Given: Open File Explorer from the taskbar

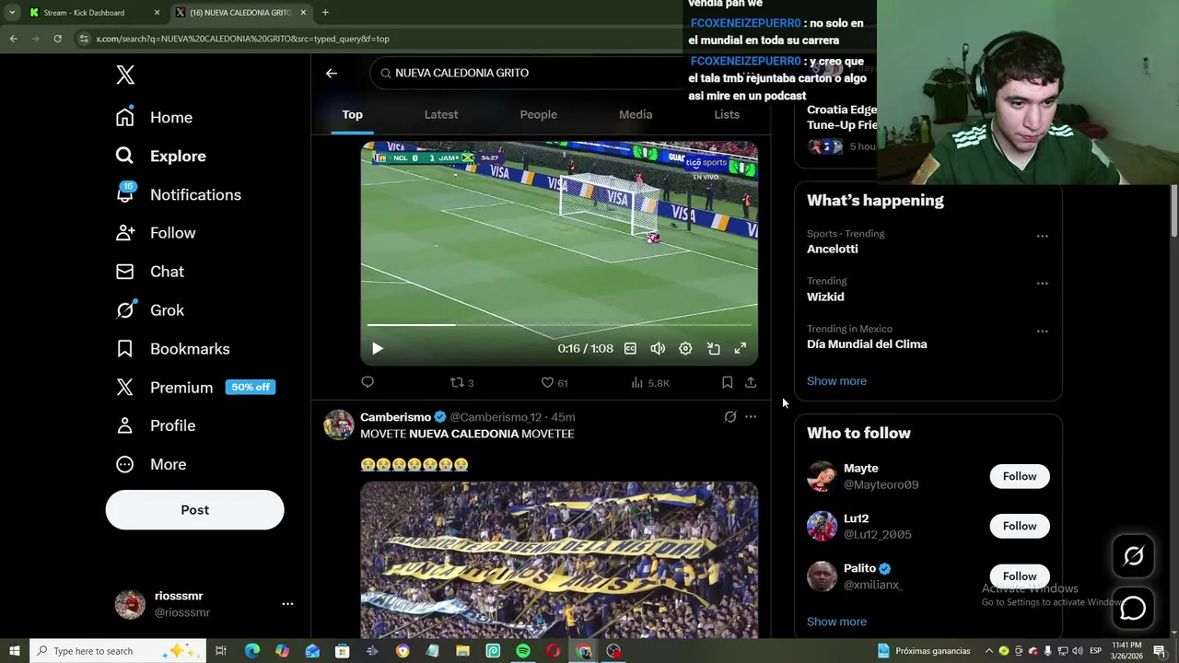Looking at the screenshot, I should point(462,651).
